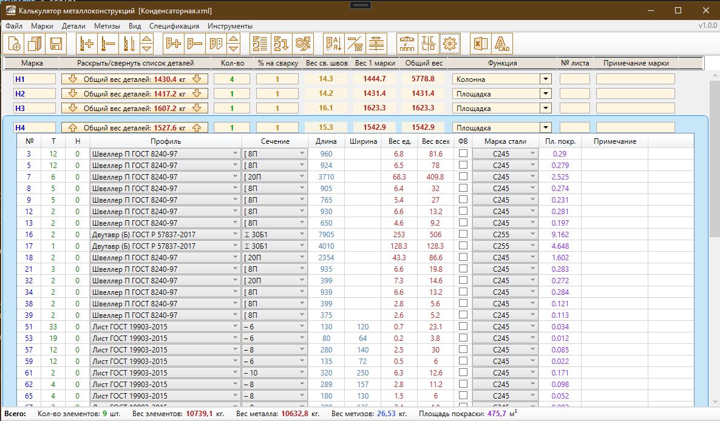Viewport: 720px width, 421px height.
Task: Click the Марка стали column header
Action: (x=505, y=141)
